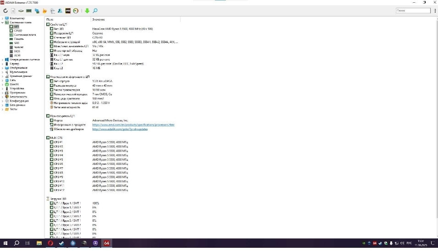438x251 pixels.
Task: Collapse the Системная плата parent node
Action: [x=2, y=22]
